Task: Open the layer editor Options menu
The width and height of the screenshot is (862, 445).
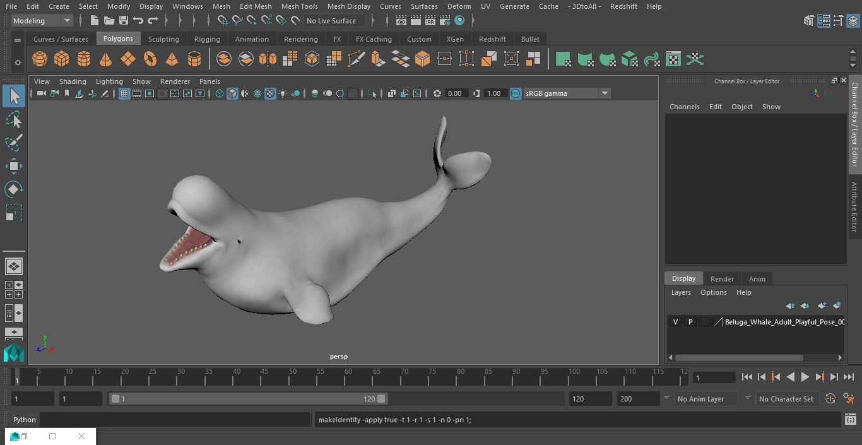Action: [714, 292]
